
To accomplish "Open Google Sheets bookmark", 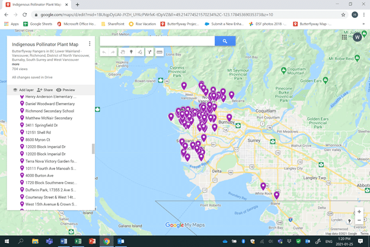I will pyautogui.click(x=38, y=24).
